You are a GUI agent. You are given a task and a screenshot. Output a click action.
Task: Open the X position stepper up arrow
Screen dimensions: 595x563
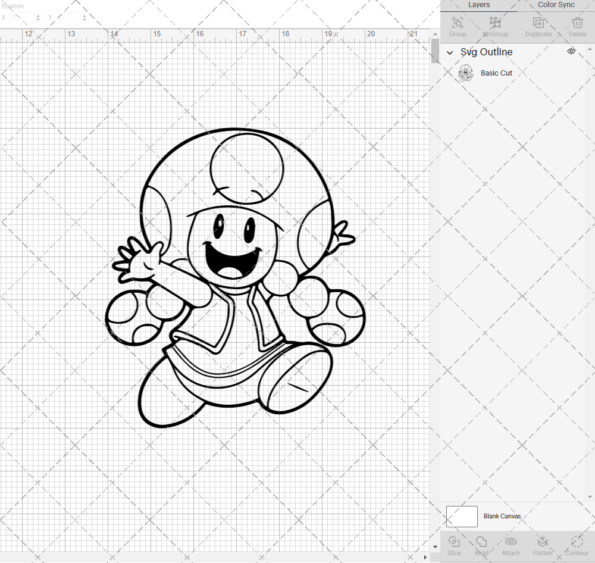[37, 15]
